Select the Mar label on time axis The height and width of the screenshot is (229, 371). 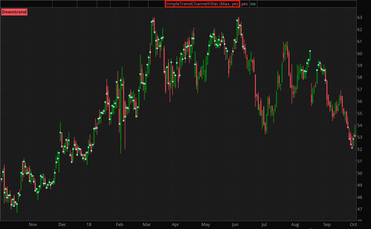point(147,224)
